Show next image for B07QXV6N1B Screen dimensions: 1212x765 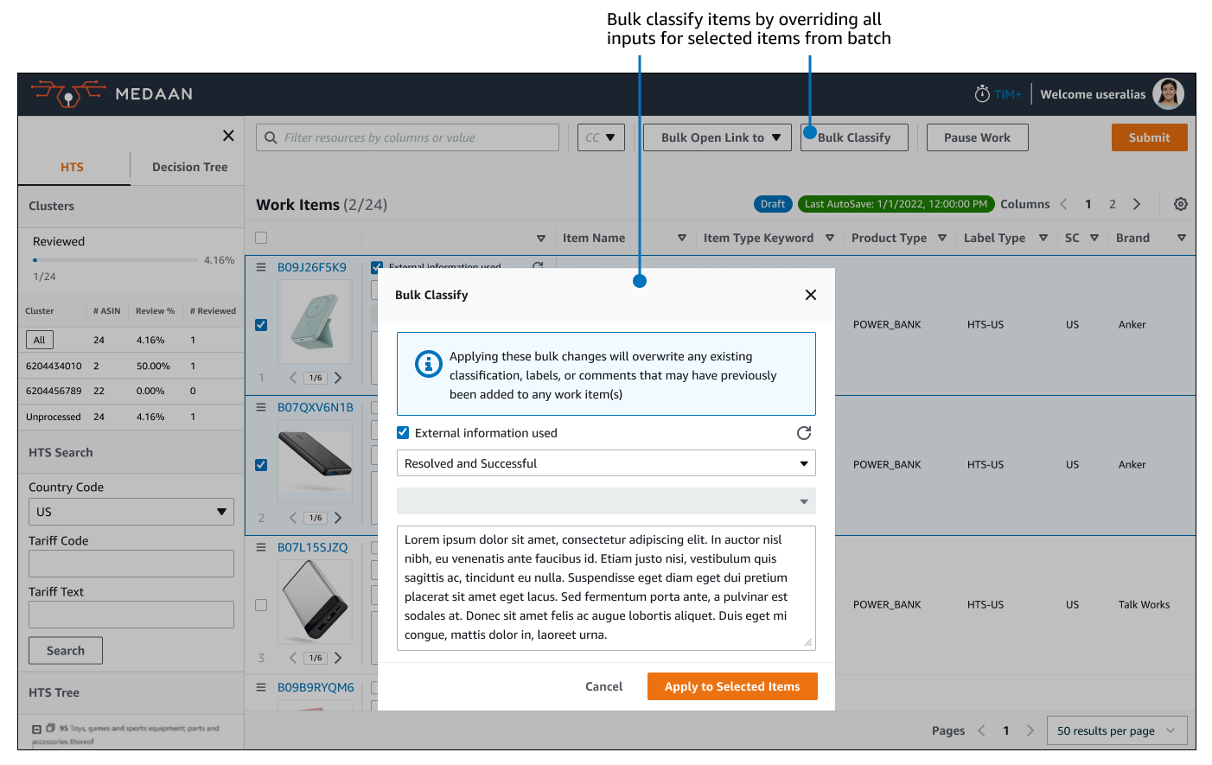[x=338, y=518]
